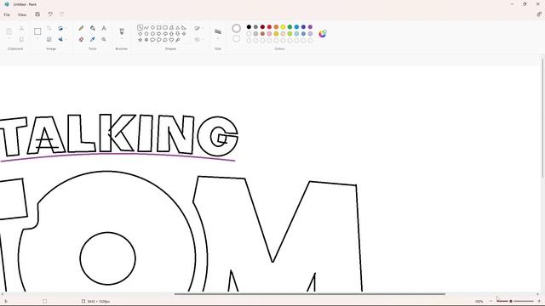Click the Save icon in title toolbar
The image size is (545, 306).
click(x=37, y=14)
